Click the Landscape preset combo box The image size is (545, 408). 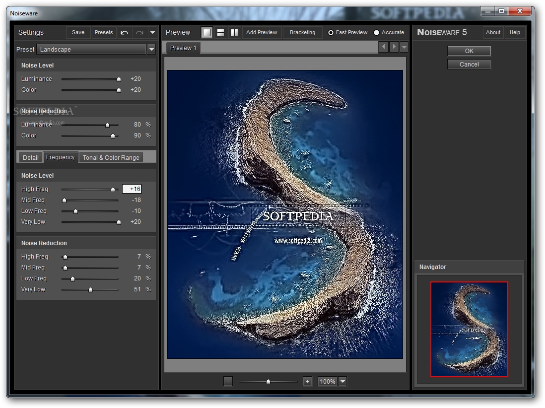coord(92,49)
